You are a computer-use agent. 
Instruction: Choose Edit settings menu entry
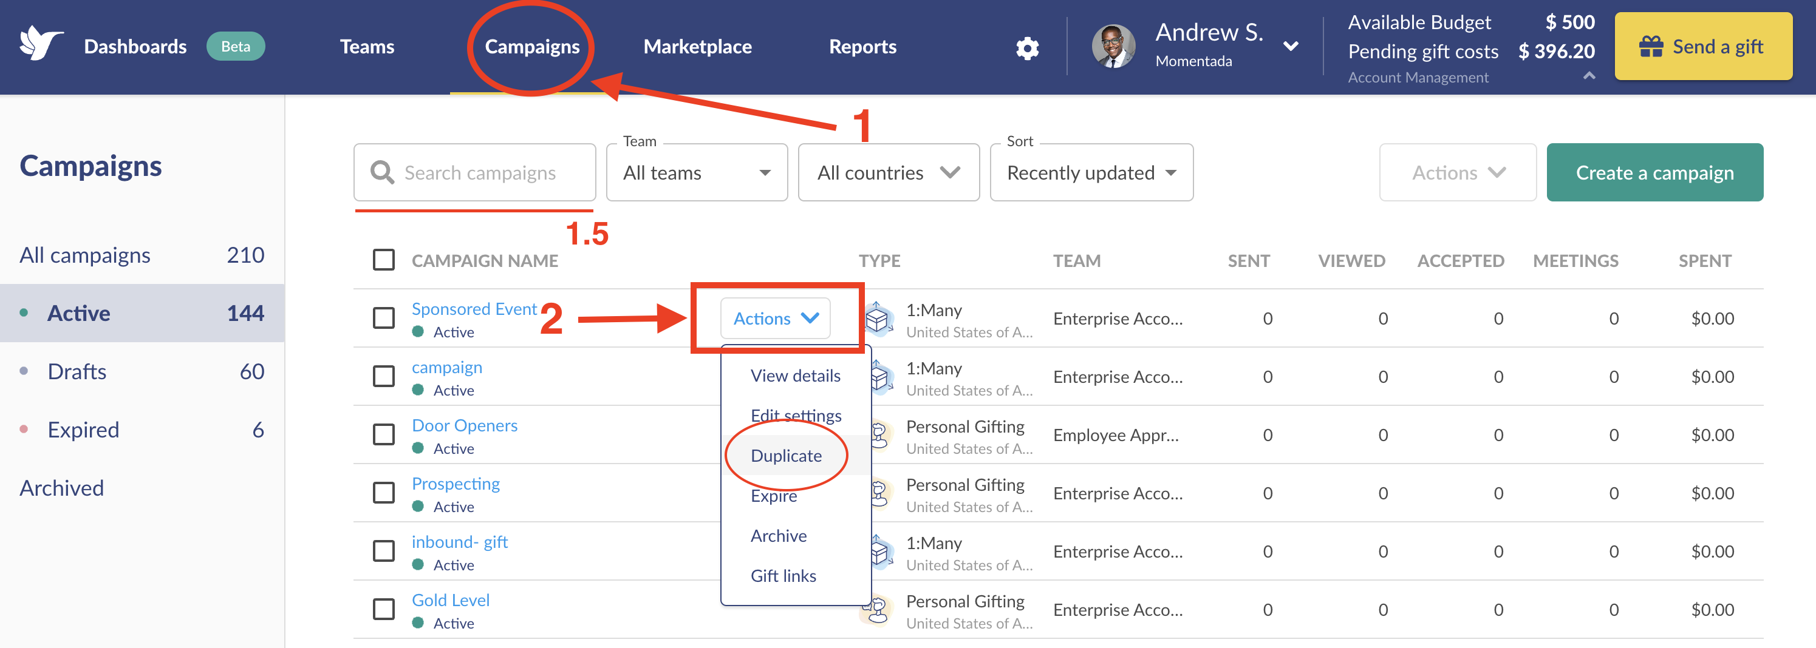click(x=795, y=416)
